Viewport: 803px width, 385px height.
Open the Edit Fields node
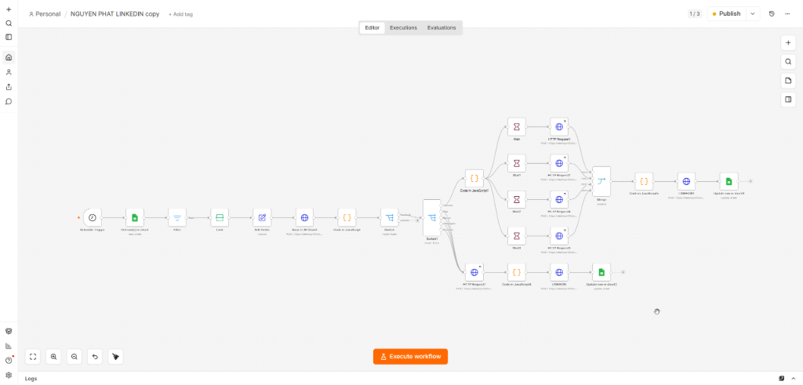coord(262,217)
